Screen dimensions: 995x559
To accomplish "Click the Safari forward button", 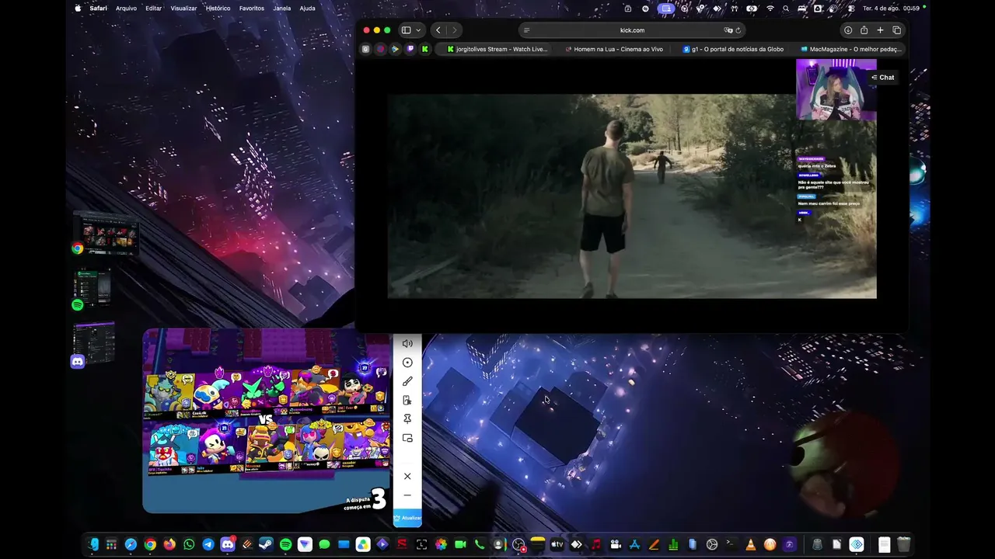I will 455,30.
